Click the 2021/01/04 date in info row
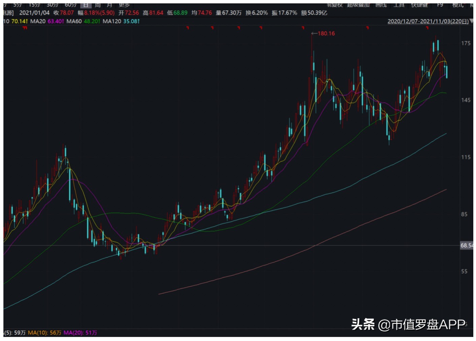The height and width of the screenshot is (341, 476). [34, 13]
